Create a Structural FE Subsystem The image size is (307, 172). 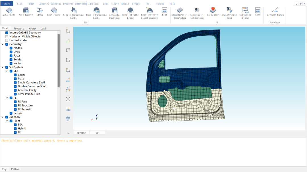click(180, 13)
